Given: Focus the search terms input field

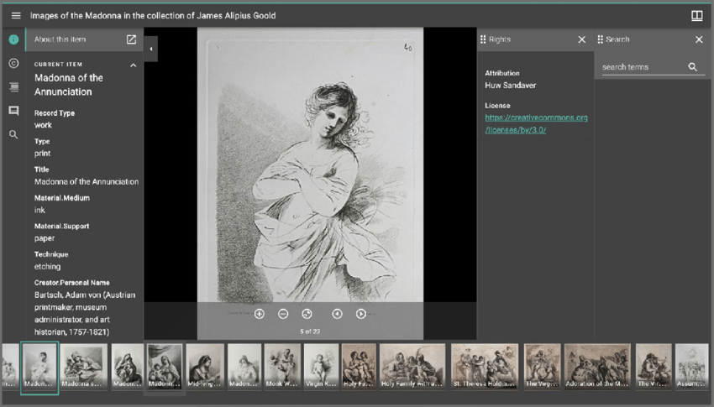Looking at the screenshot, I should [x=642, y=67].
